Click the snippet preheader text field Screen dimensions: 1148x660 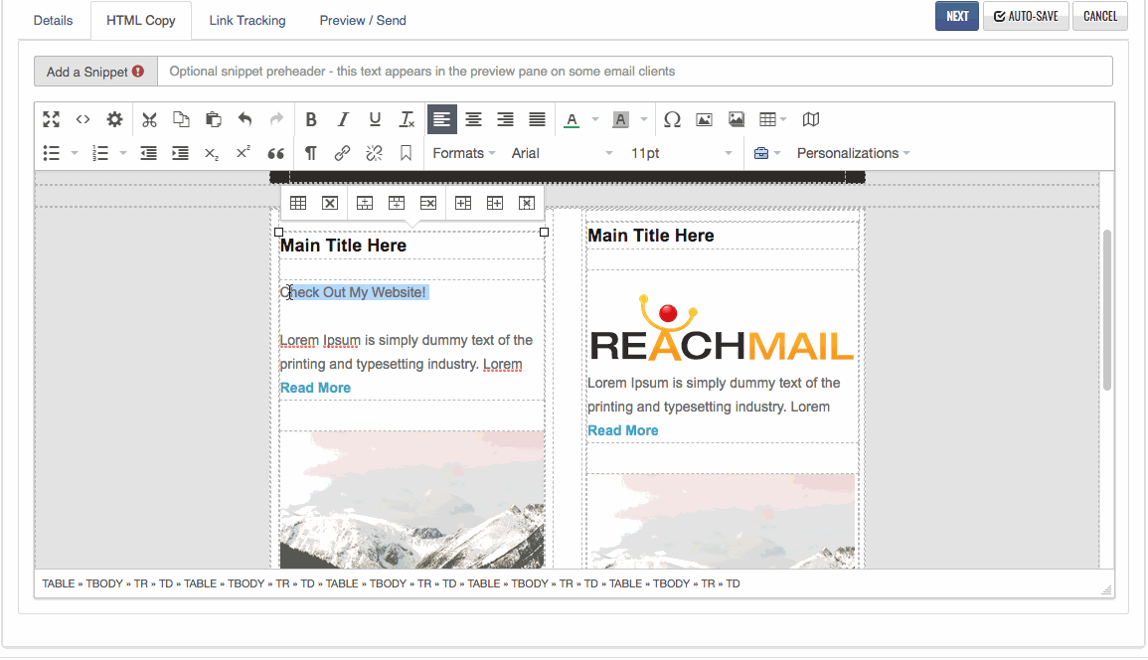point(634,72)
